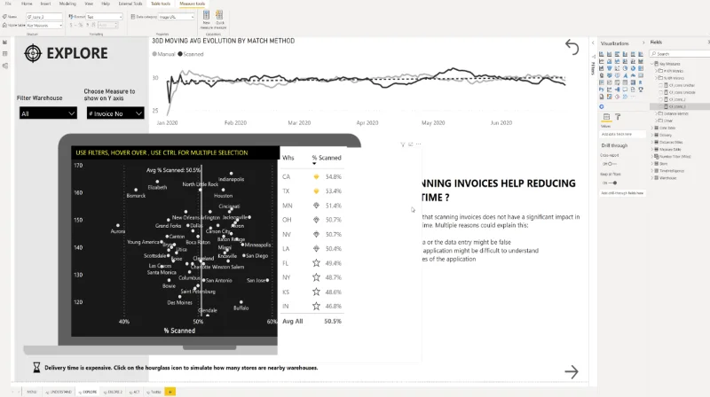Click the back arrow at top right of report
The width and height of the screenshot is (710, 397).
pos(572,47)
